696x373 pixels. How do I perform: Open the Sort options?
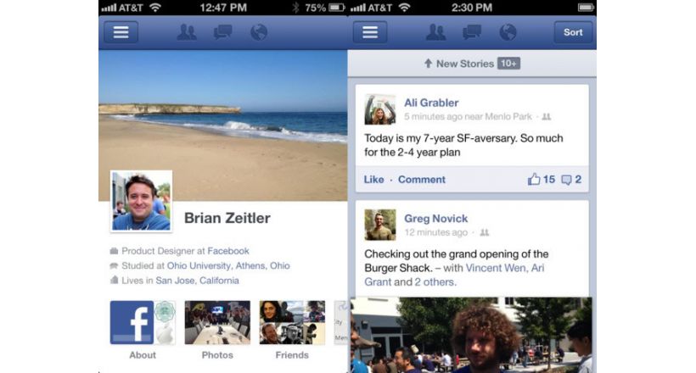click(x=573, y=32)
